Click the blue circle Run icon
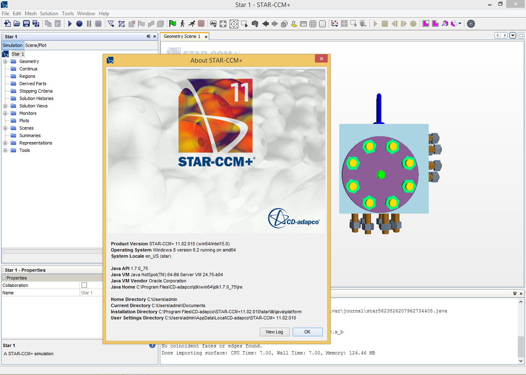Image resolution: width=526 pixels, height=375 pixels. pos(79,24)
